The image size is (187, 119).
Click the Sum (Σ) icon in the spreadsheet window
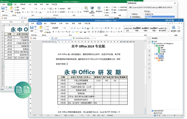(112, 7)
